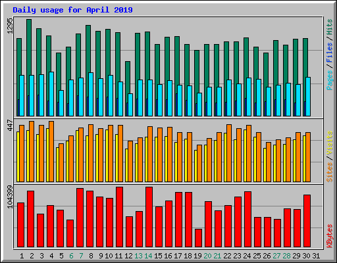Click the green day '21' label
Screen dimensions: 337x263
pyautogui.click(x=217, y=256)
